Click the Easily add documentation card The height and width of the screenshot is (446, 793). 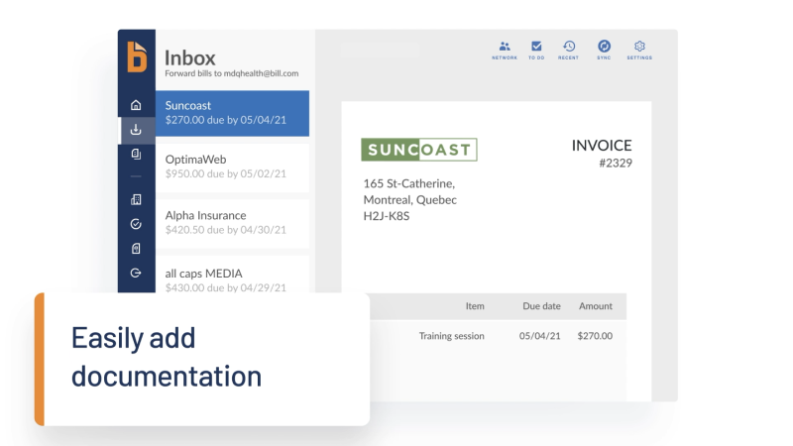click(202, 359)
